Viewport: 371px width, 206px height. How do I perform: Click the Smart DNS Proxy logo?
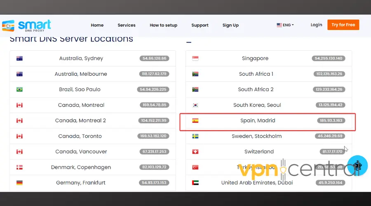(26, 26)
